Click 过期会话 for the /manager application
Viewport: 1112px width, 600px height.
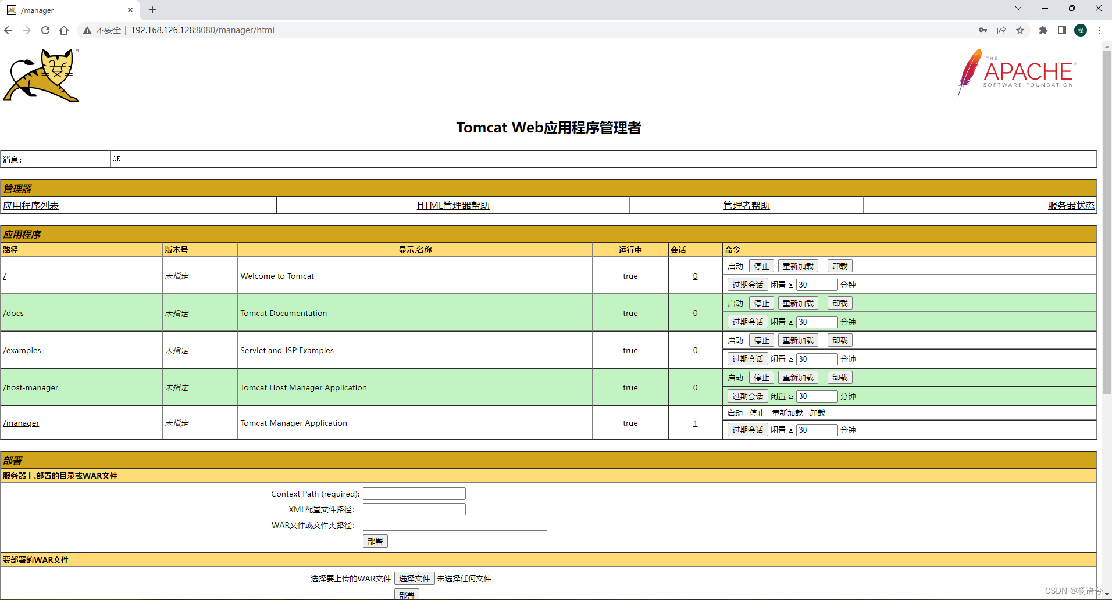pyautogui.click(x=747, y=430)
